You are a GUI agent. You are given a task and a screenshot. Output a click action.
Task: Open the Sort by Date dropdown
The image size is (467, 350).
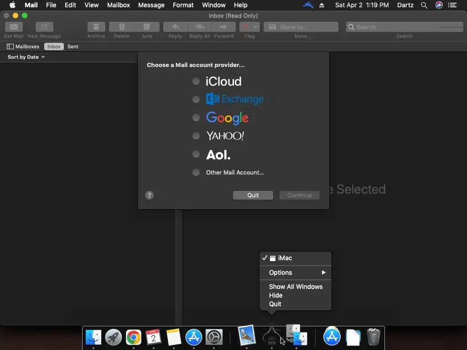pyautogui.click(x=26, y=57)
